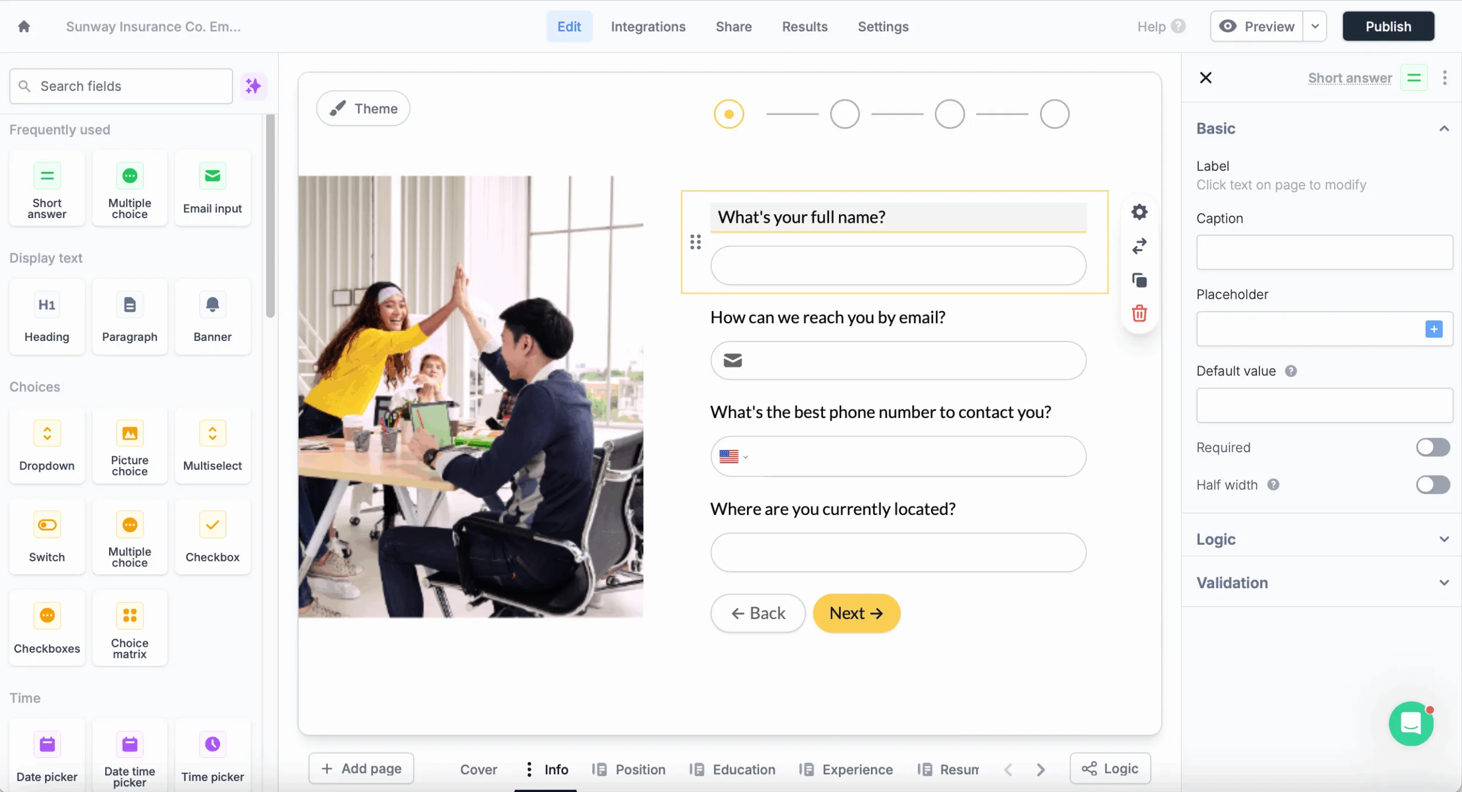Select the first progress step circle
The height and width of the screenshot is (792, 1462).
pos(729,114)
